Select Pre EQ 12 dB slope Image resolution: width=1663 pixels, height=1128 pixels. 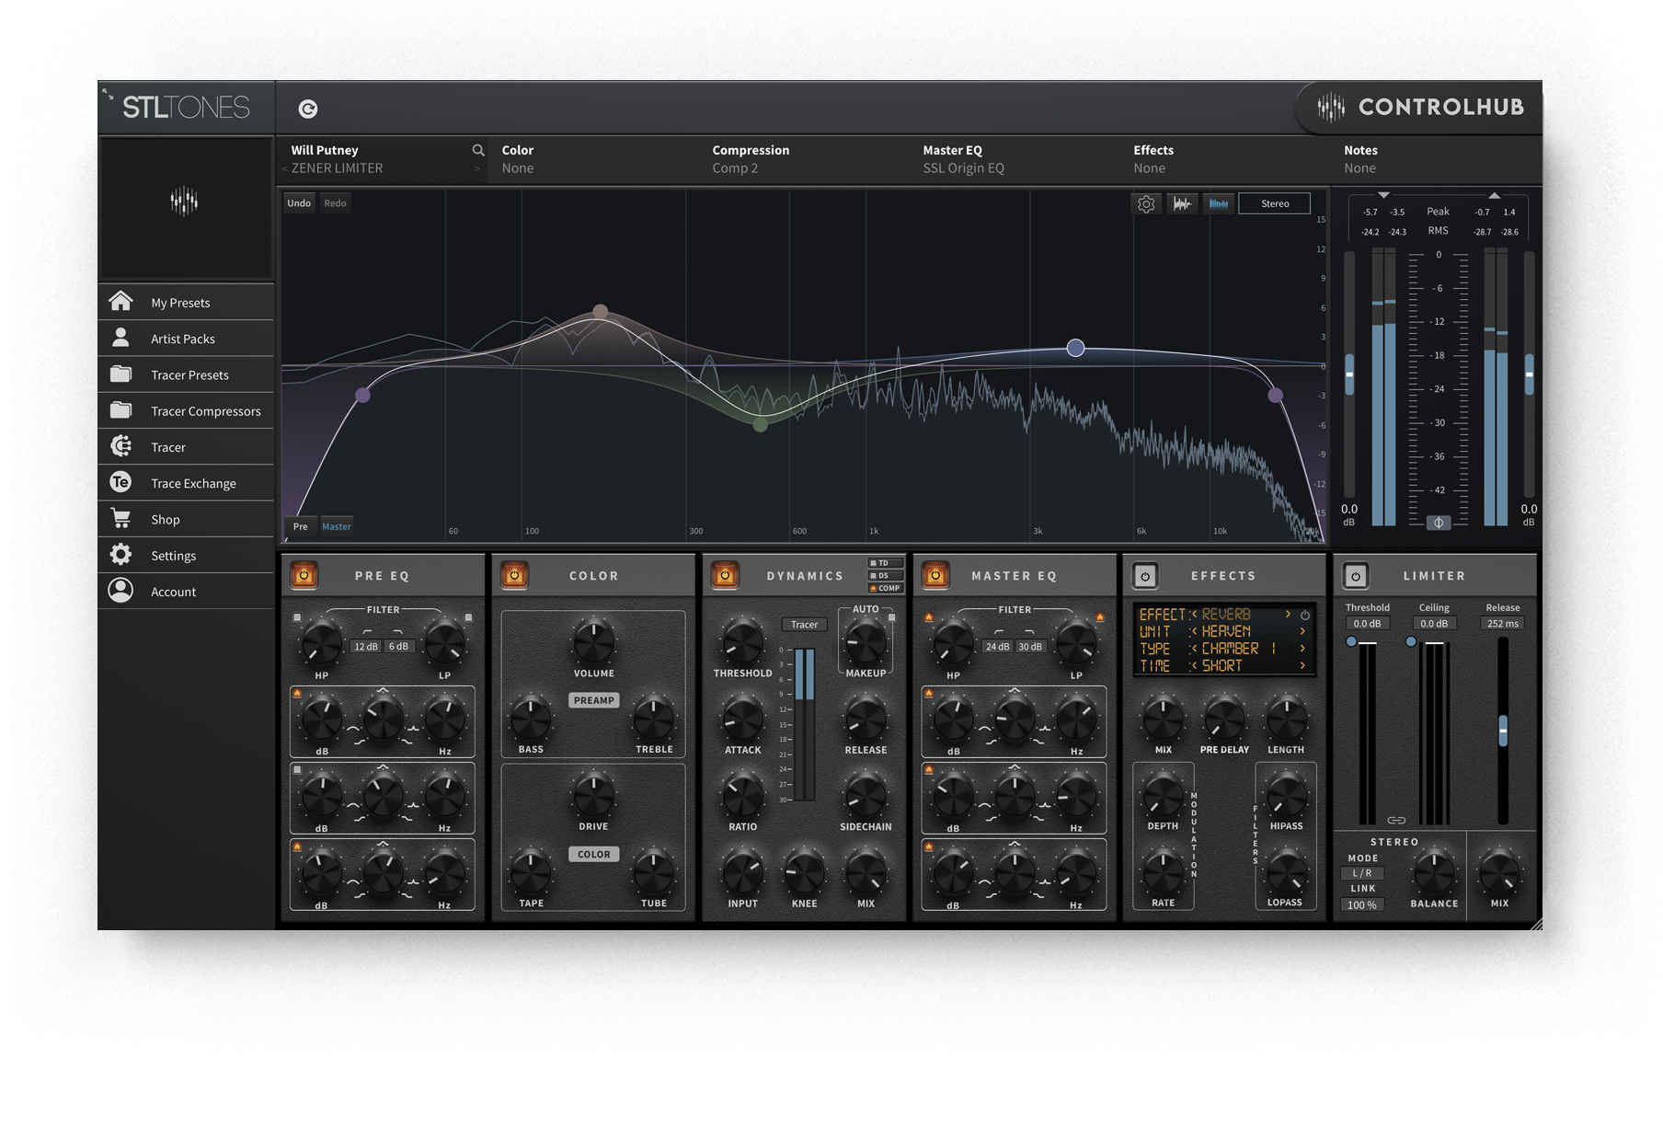pos(366,646)
